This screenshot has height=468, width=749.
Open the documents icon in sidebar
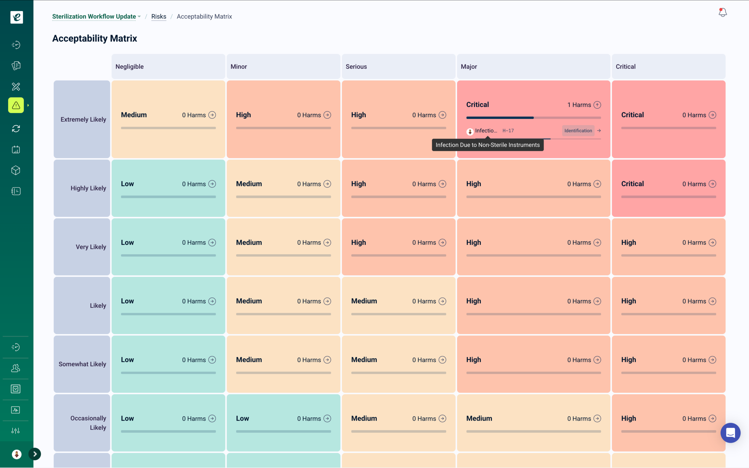(16, 66)
